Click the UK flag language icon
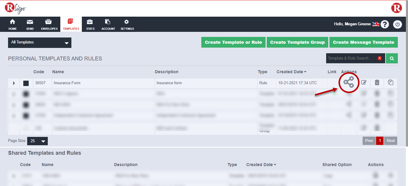 click(375, 24)
